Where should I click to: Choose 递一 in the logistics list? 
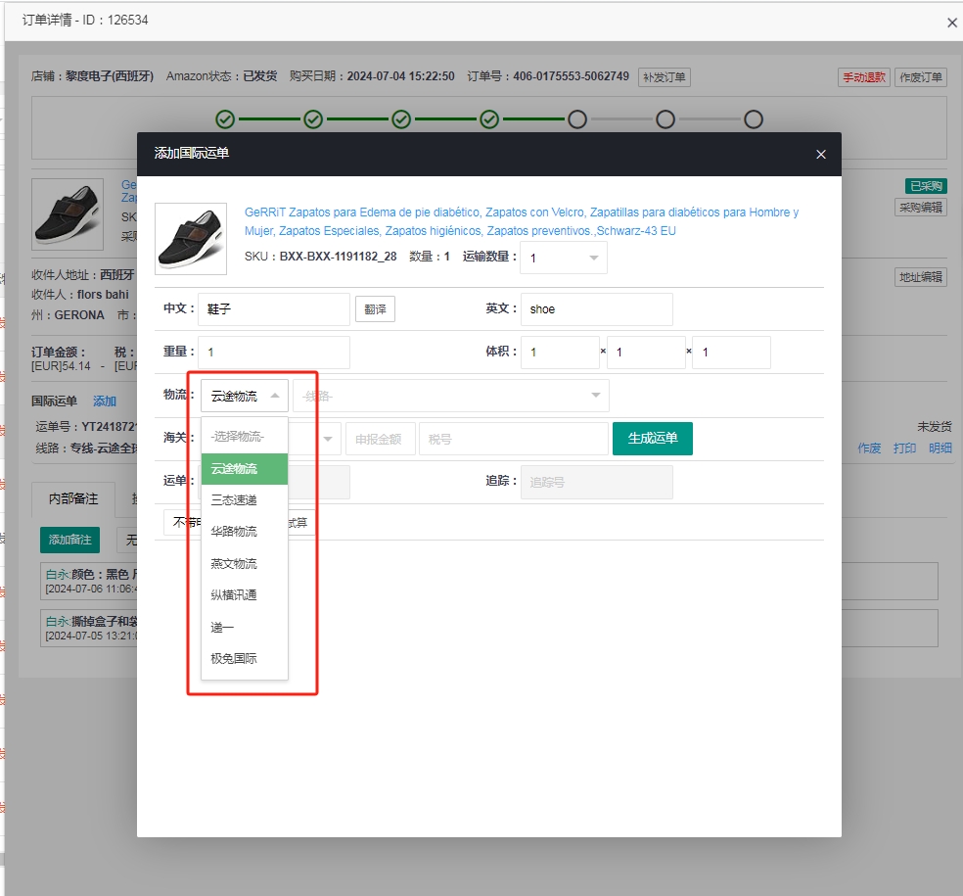[223, 627]
